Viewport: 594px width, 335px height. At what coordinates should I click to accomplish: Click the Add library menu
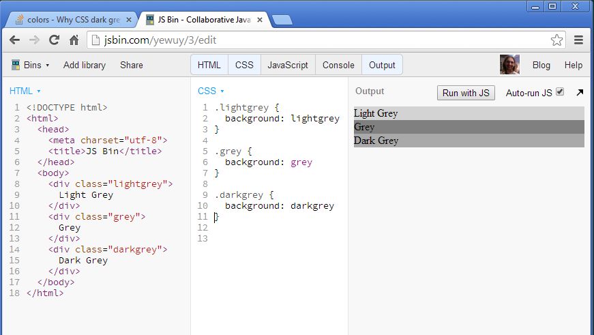(x=85, y=65)
